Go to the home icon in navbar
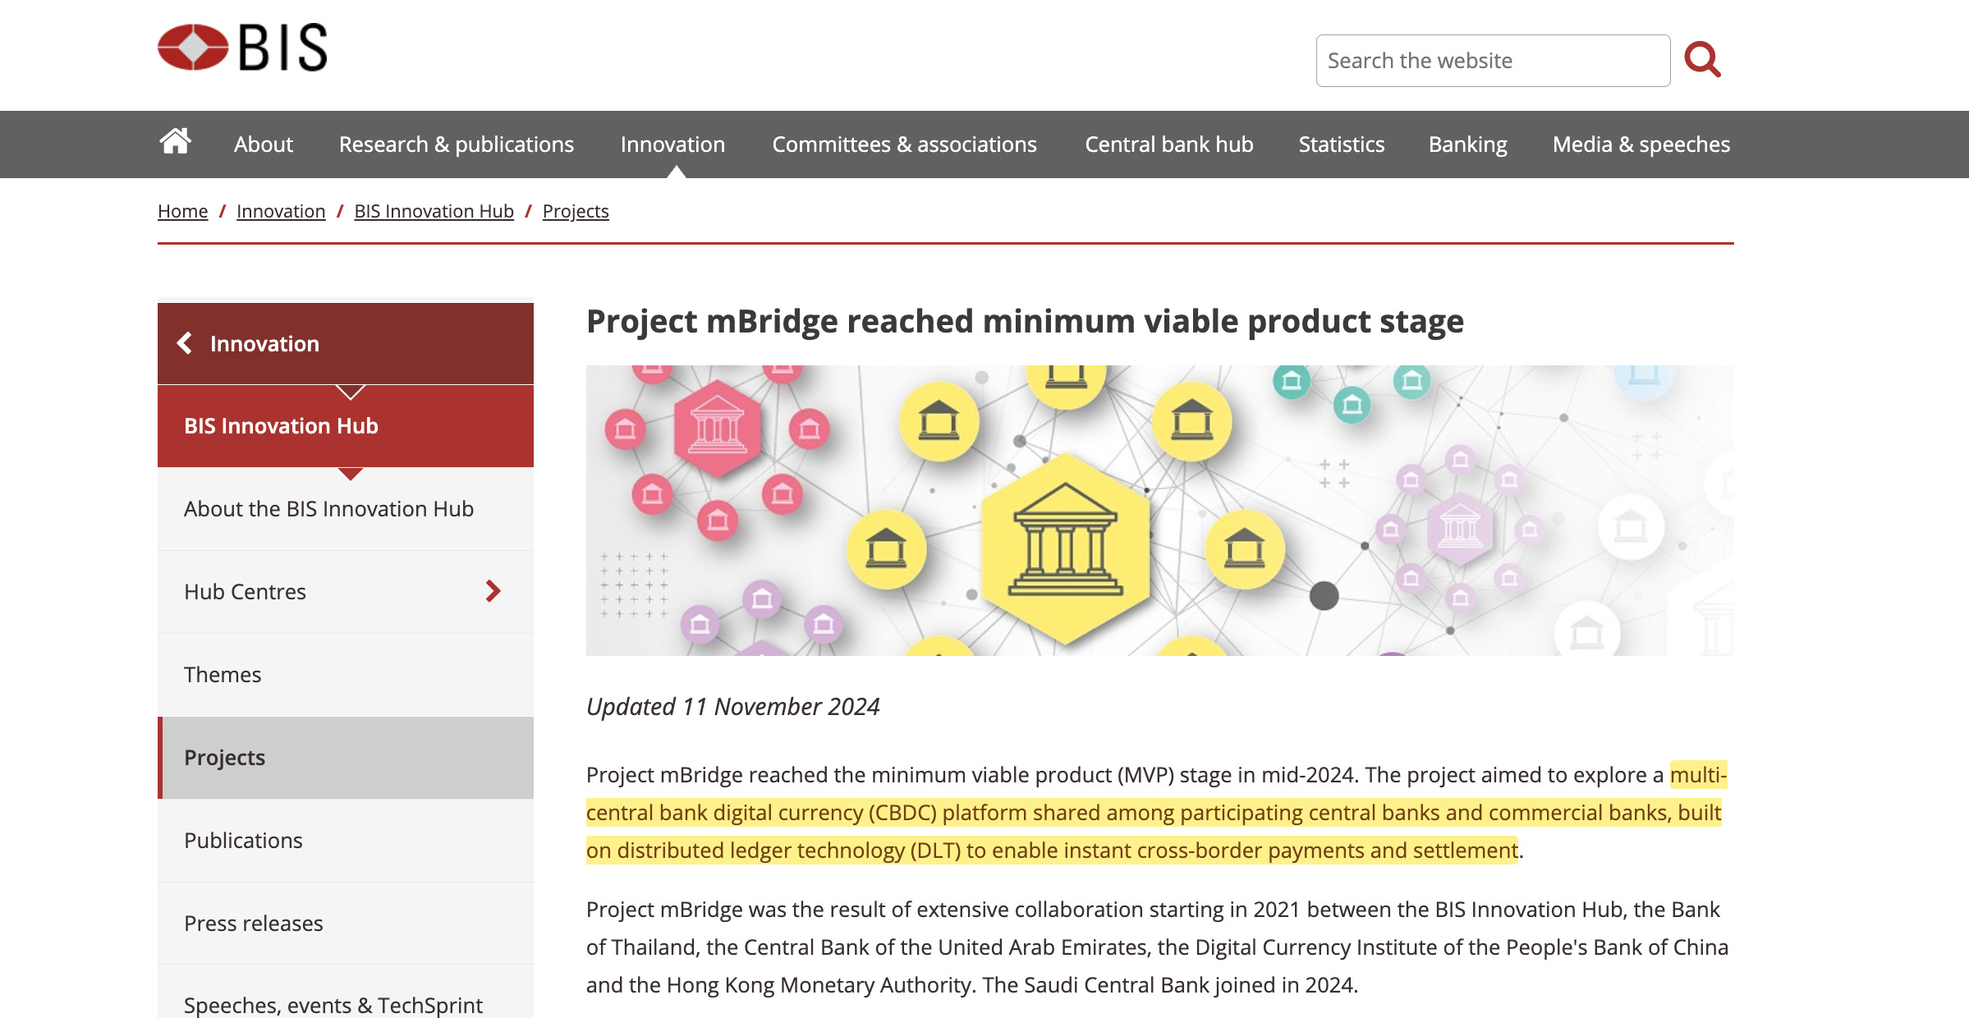1969x1018 pixels. (x=175, y=142)
